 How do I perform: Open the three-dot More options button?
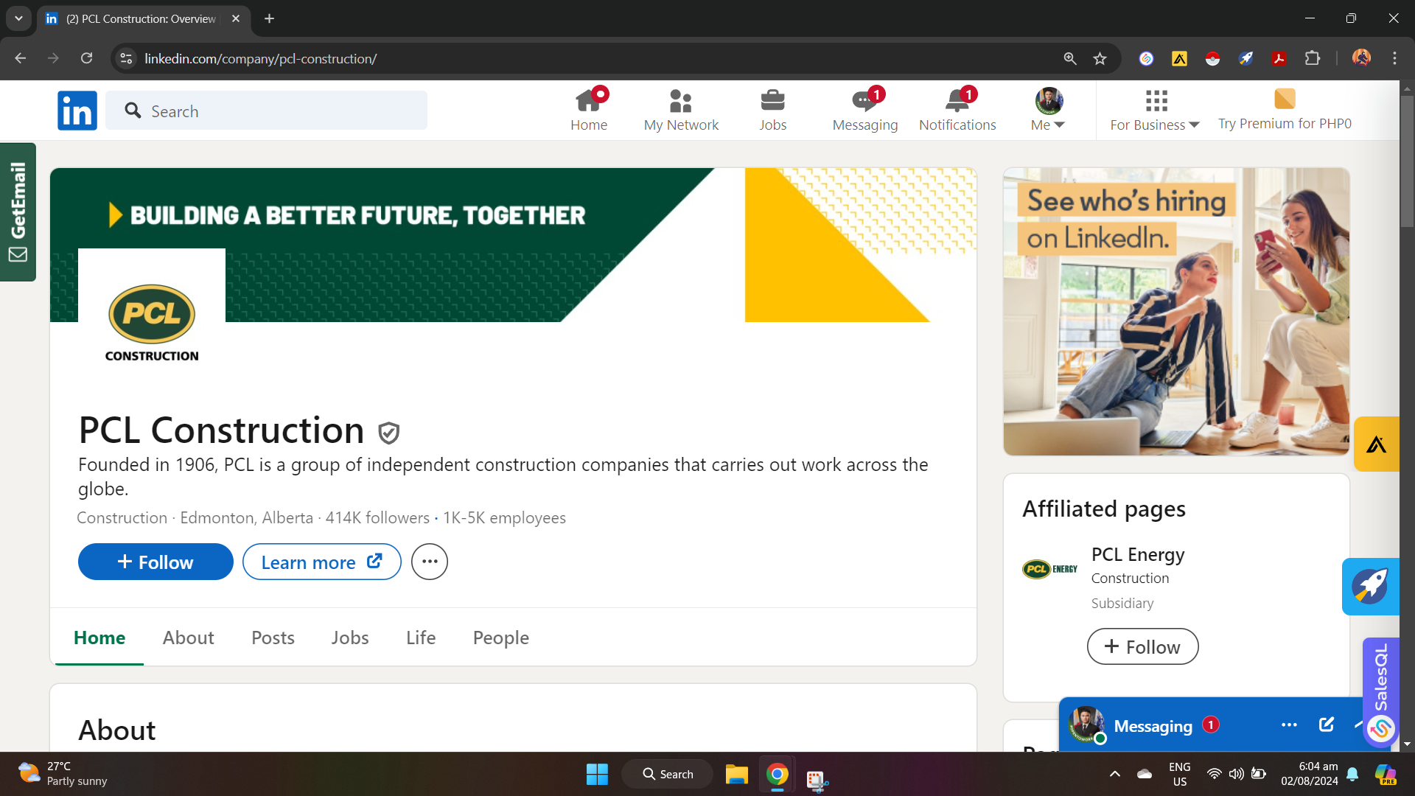430,562
